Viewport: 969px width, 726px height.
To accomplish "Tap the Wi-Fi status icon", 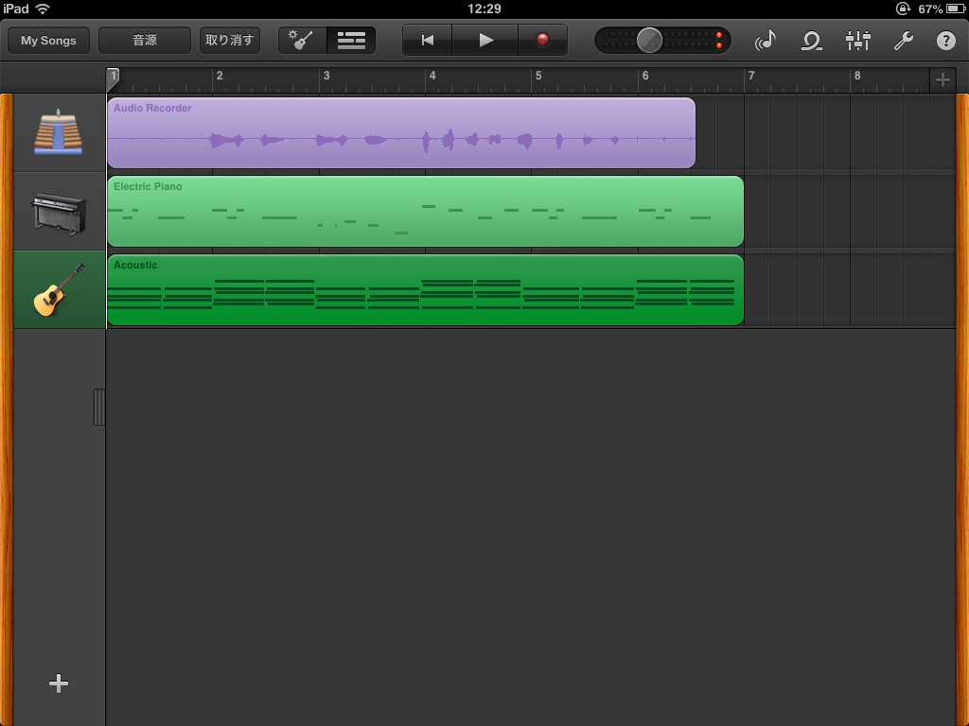I will pyautogui.click(x=43, y=9).
